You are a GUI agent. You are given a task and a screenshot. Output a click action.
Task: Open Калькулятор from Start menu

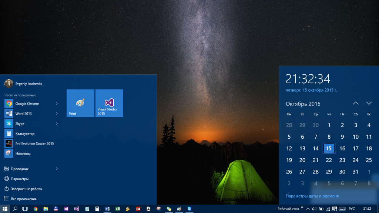(31, 133)
